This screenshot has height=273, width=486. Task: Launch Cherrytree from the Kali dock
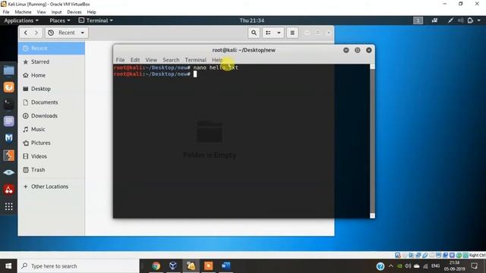pos(8,190)
